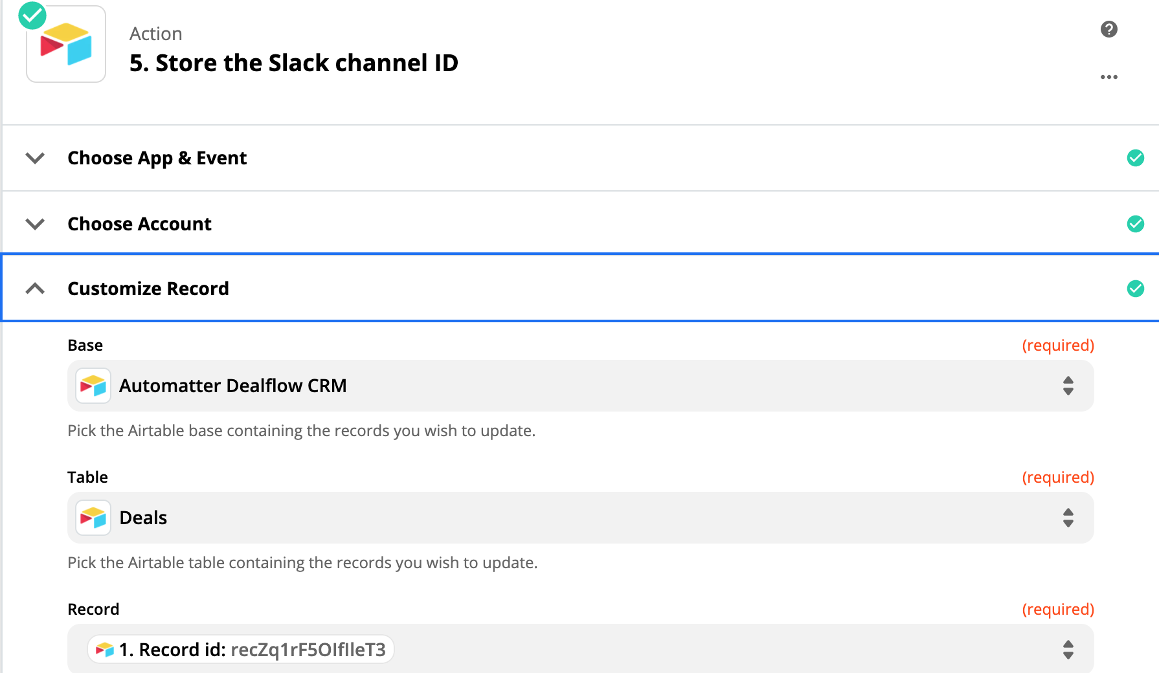Viewport: 1159px width, 673px height.
Task: Collapse the Customize Record section chevron
Action: [x=35, y=289]
